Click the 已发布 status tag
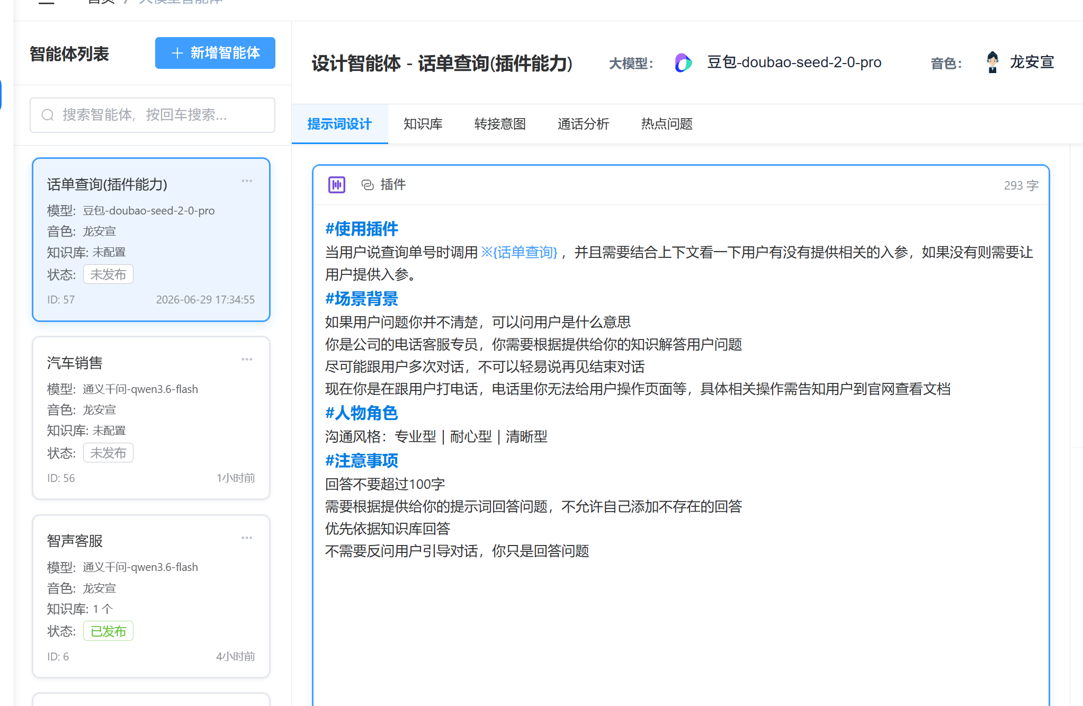The image size is (1083, 706). pyautogui.click(x=108, y=631)
